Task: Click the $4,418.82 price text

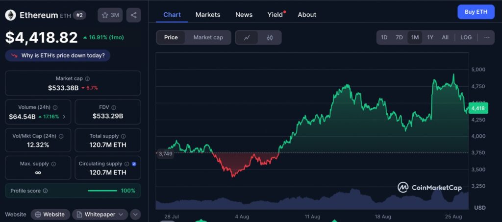Action: pyautogui.click(x=42, y=37)
